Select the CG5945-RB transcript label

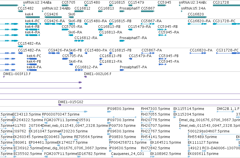pyautogui.click(x=168, y=26)
